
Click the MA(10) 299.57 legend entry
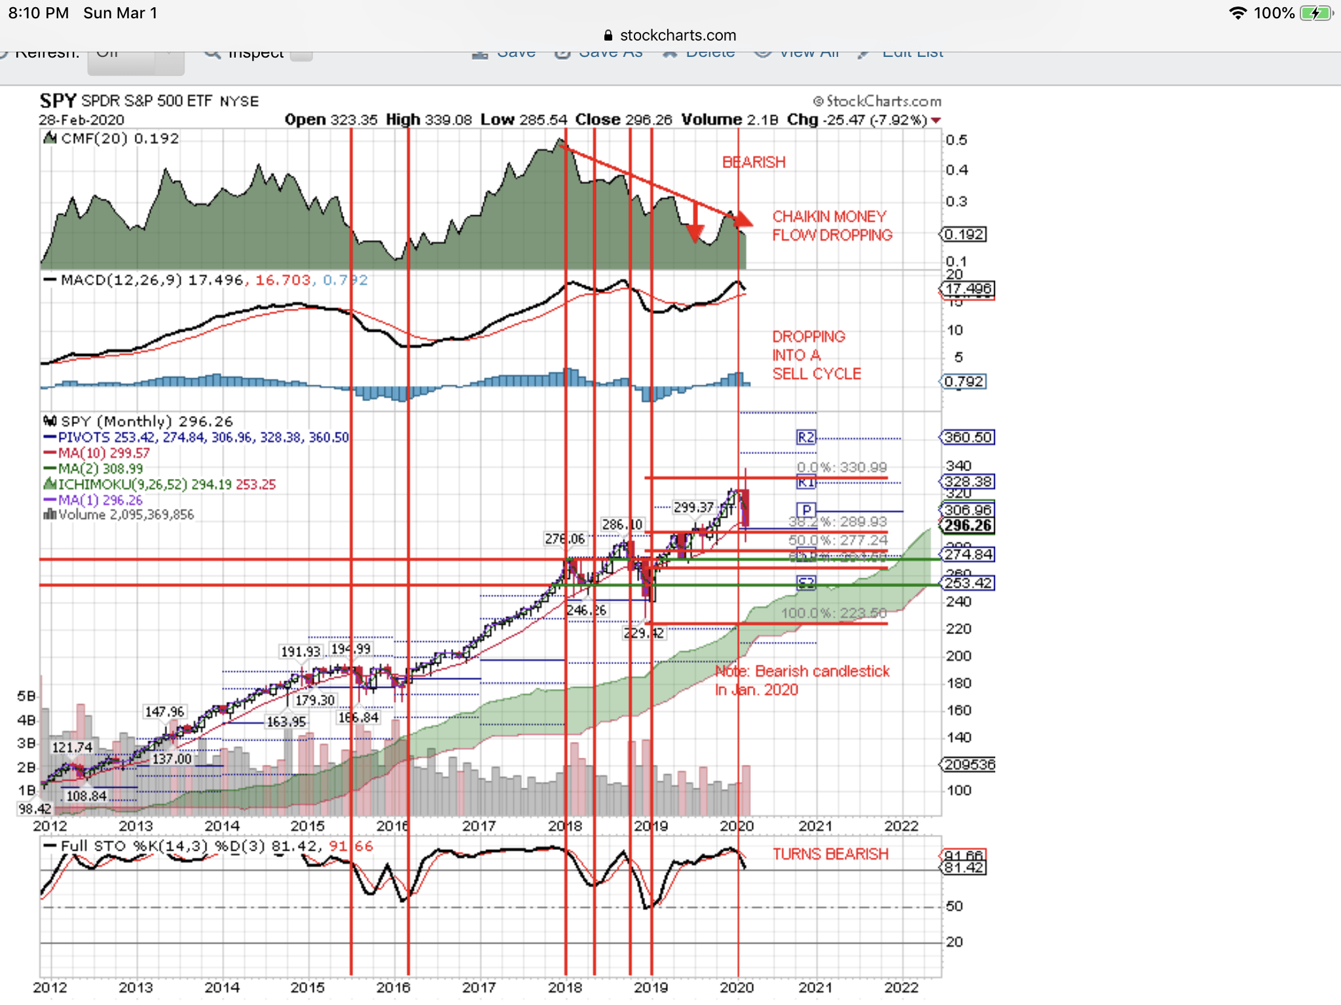pos(97,453)
